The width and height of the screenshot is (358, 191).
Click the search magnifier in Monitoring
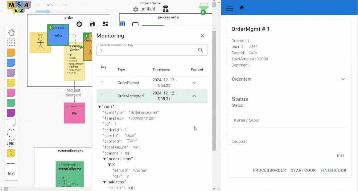(201, 50)
